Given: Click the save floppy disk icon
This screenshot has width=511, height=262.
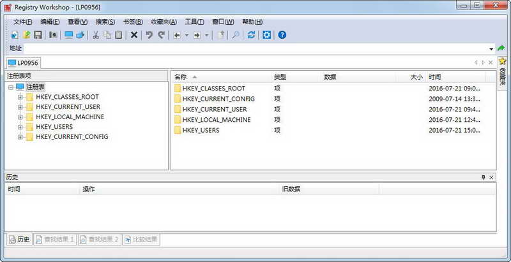Looking at the screenshot, I should 38,35.
